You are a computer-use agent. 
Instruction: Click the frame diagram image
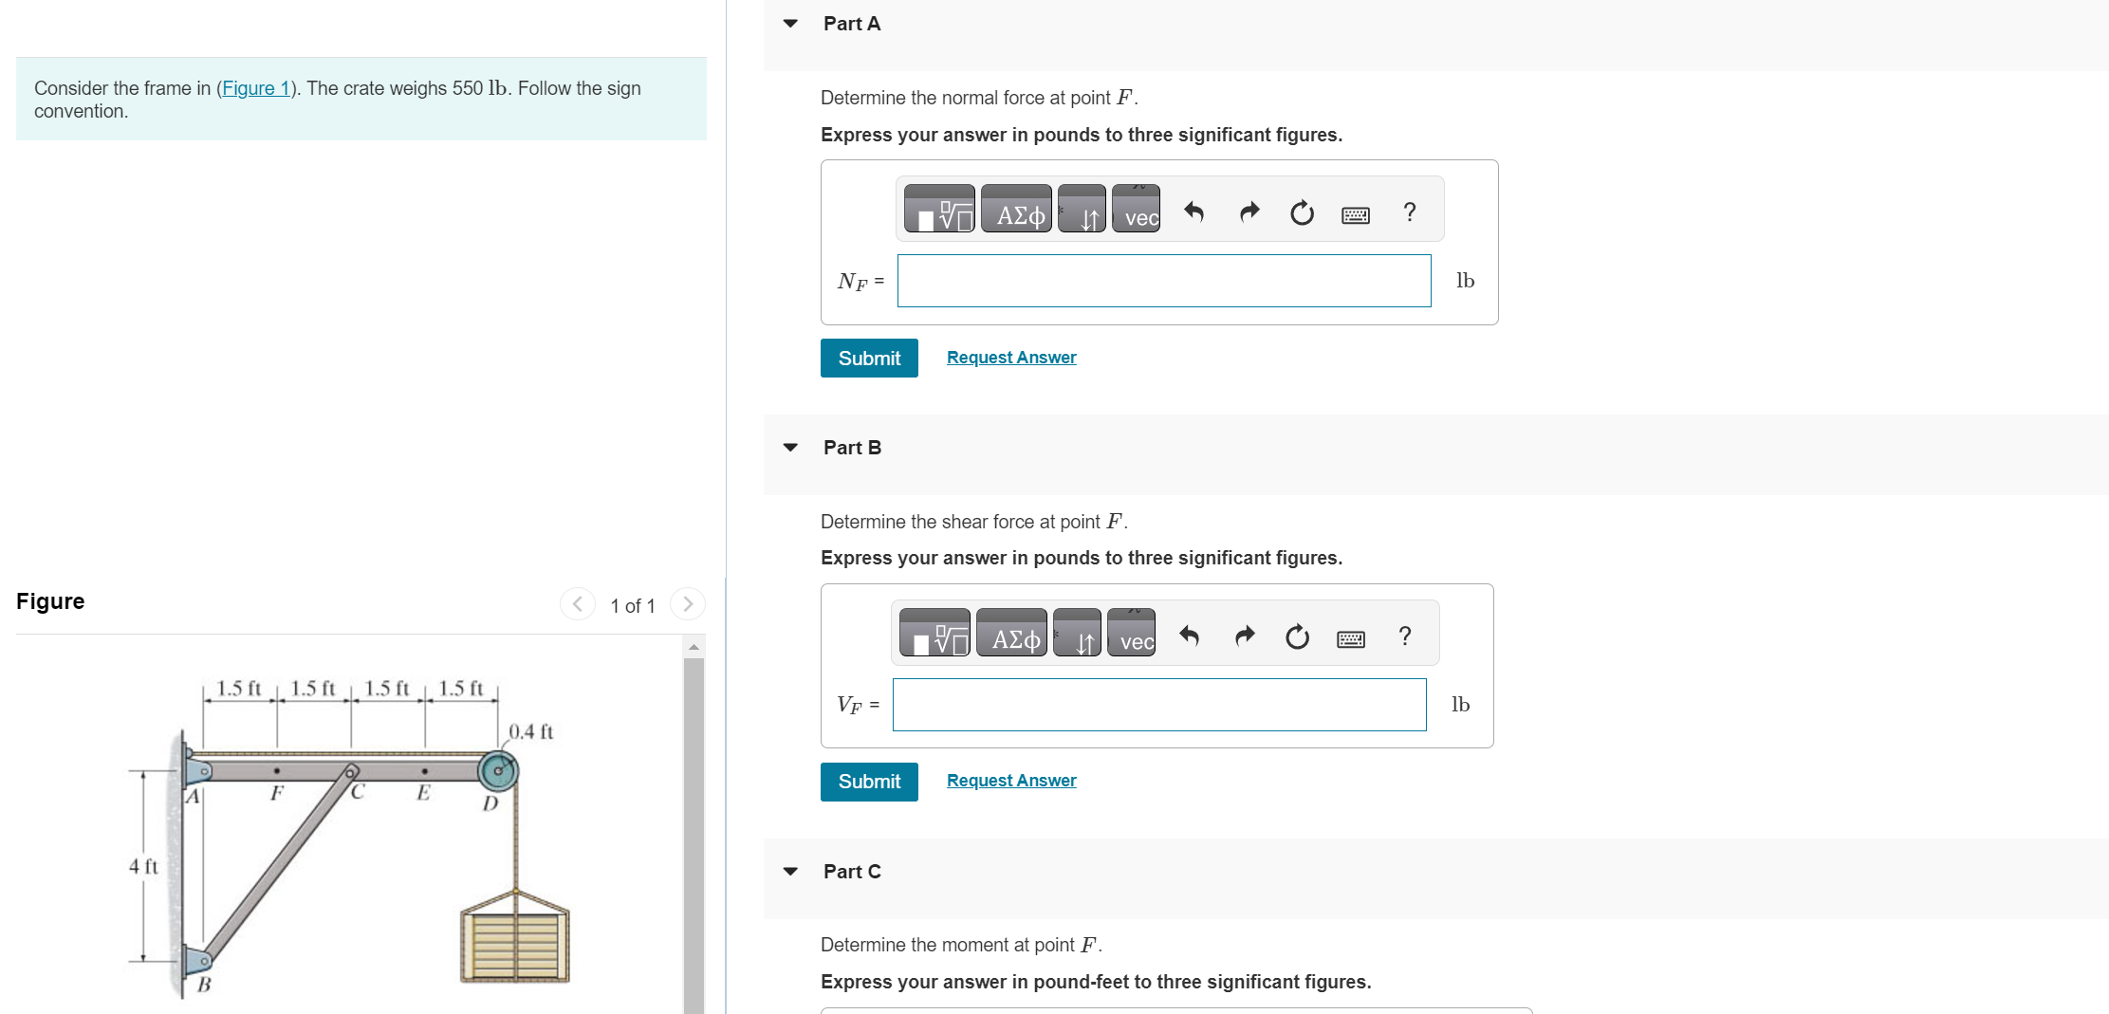[348, 838]
